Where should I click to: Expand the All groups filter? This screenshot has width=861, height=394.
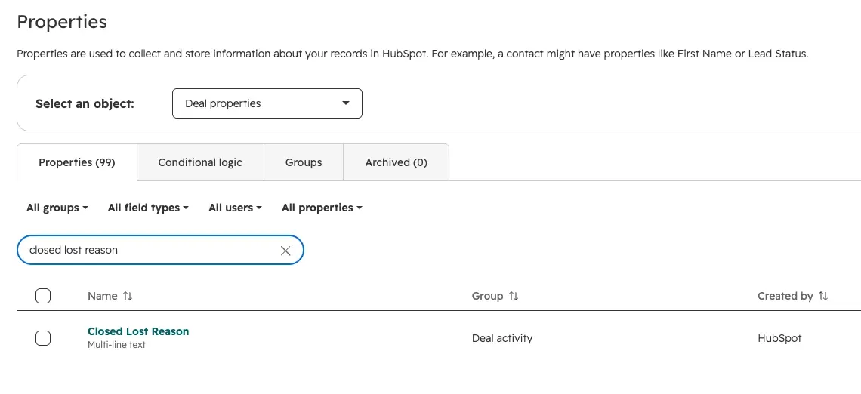point(57,208)
